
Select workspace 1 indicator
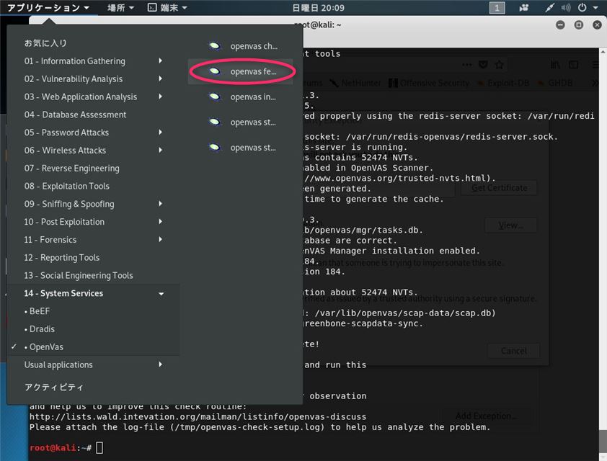tap(497, 7)
